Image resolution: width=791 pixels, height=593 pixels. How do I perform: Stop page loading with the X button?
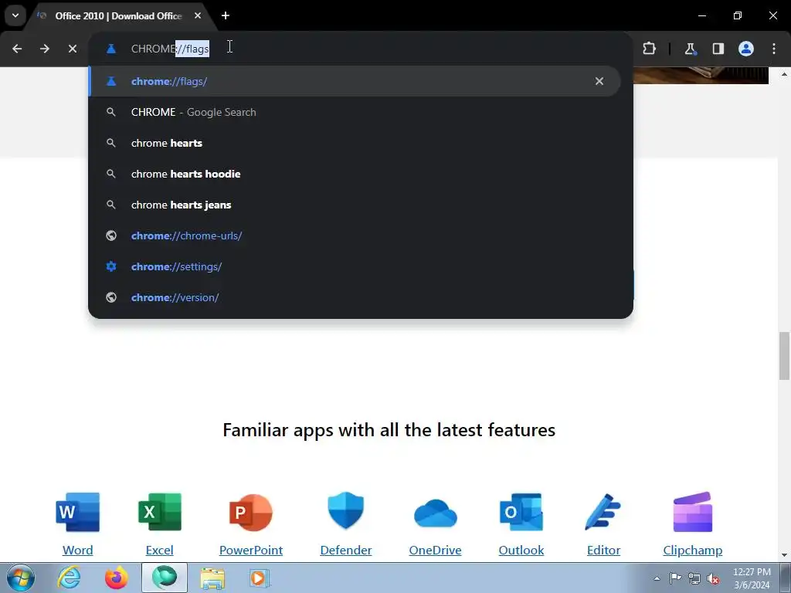pyautogui.click(x=73, y=49)
